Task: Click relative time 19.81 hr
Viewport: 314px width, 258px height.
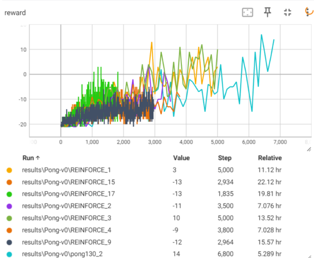Action: pos(270,194)
